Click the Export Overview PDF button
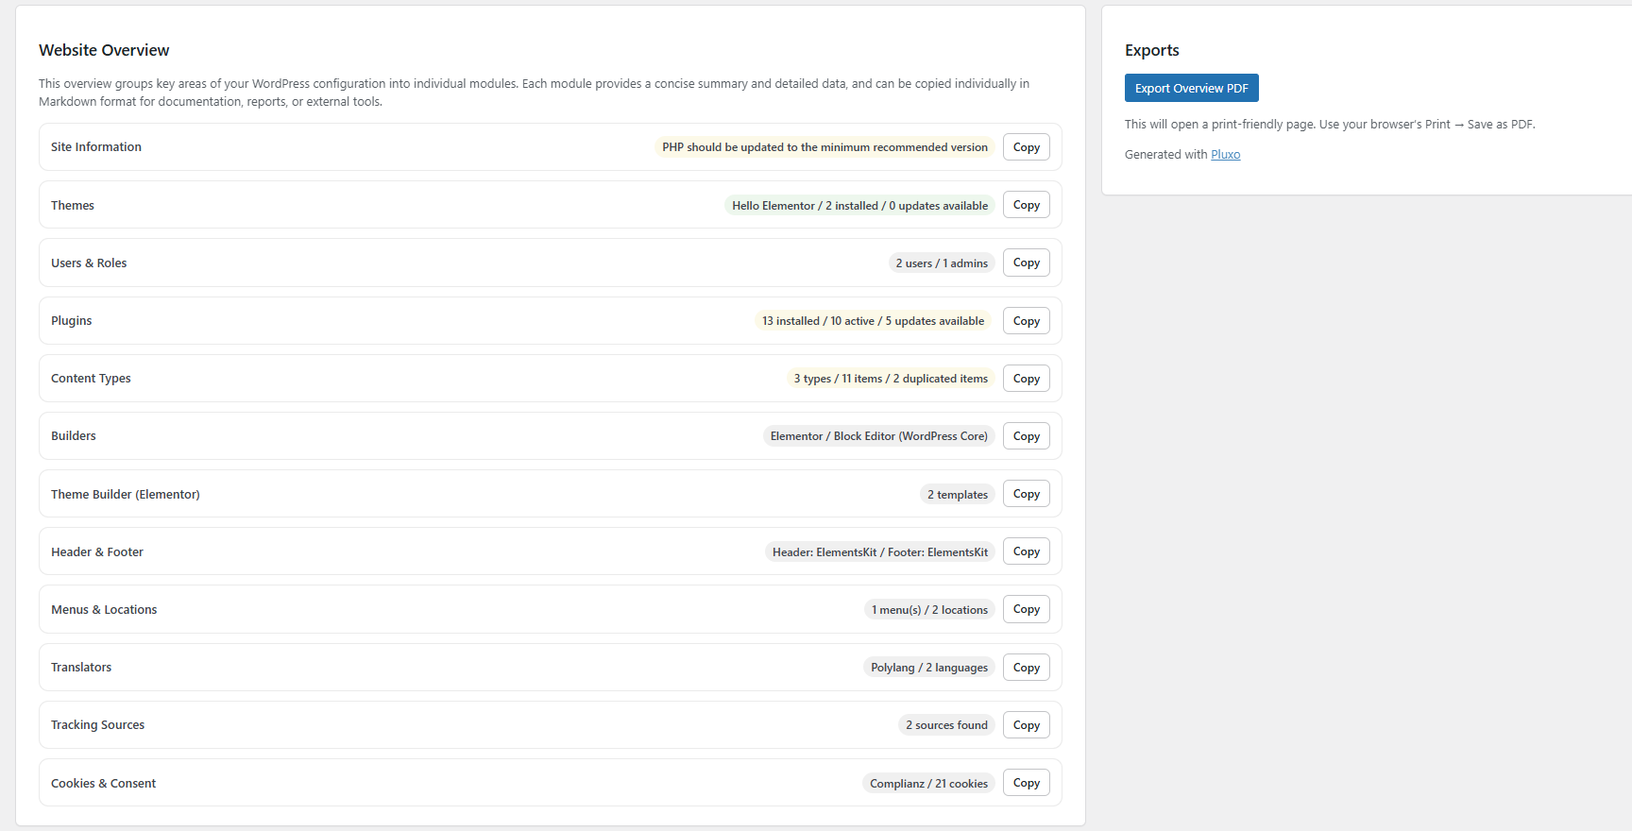 [1191, 88]
